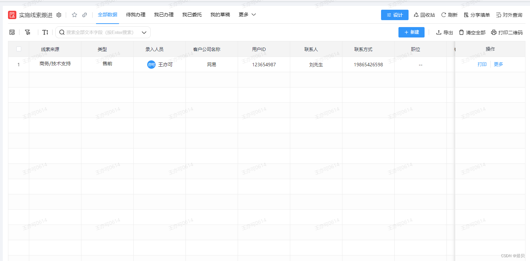Click 打印 link in row 1
This screenshot has width=530, height=261.
[482, 64]
